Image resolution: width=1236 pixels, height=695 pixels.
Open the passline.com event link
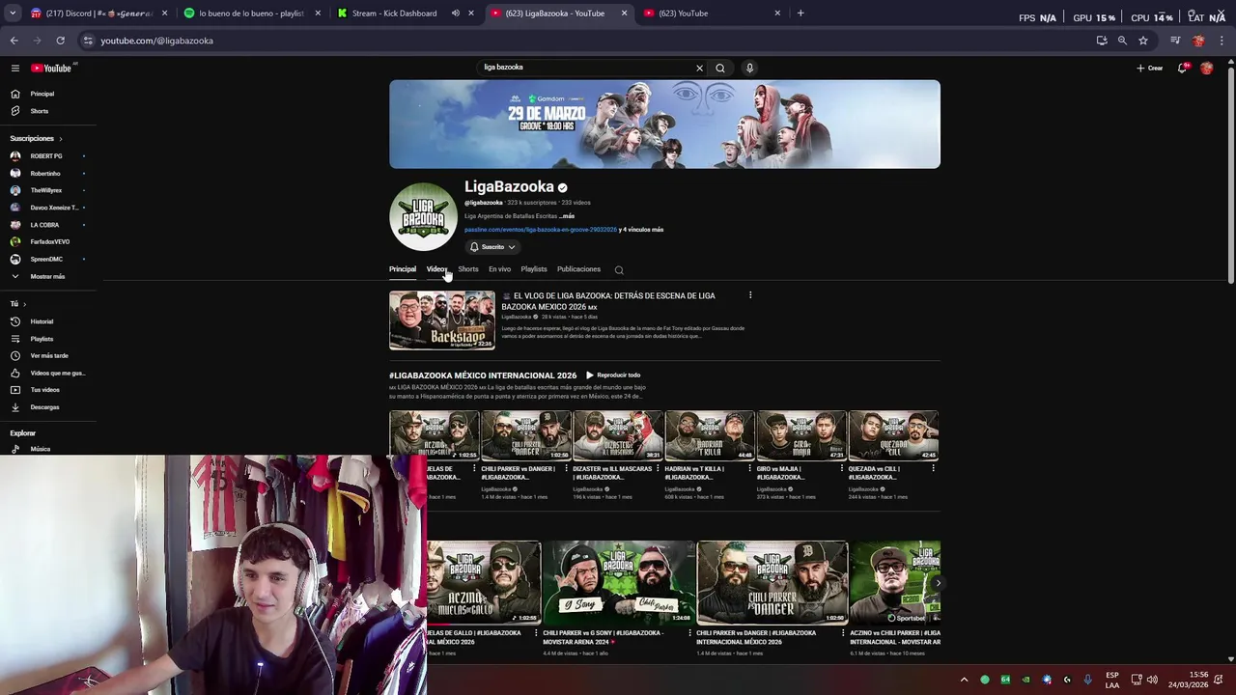pos(541,230)
